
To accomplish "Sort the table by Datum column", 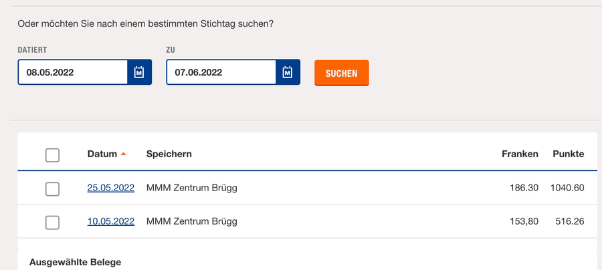I will tap(102, 154).
